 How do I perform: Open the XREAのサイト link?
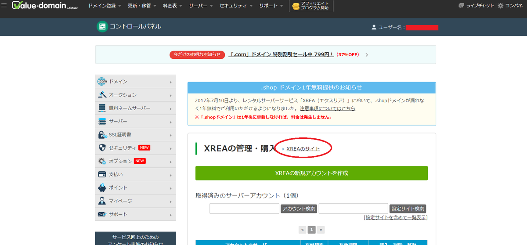pyautogui.click(x=303, y=149)
